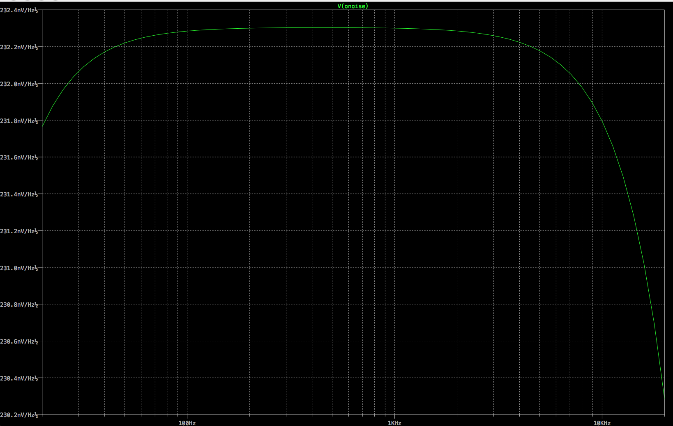Click the 231.8nV/Hz½ y-axis label

[x=19, y=121]
